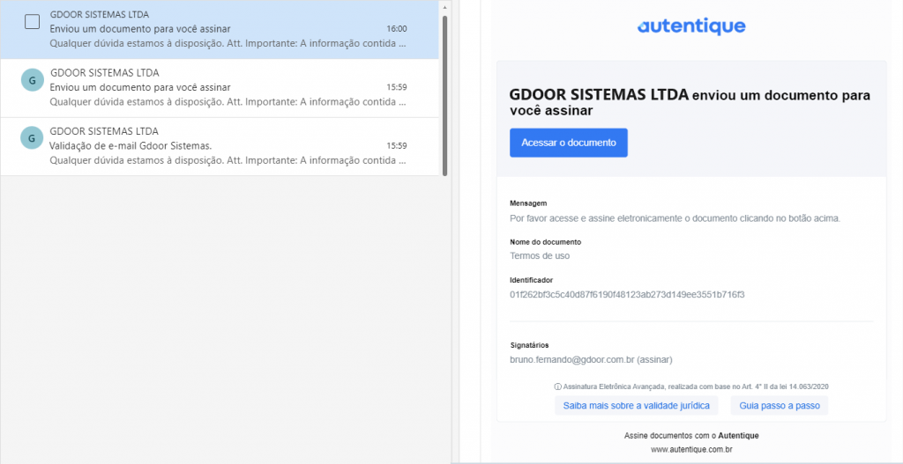
Task: Click the G avatar of the validation email
Action: pos(33,138)
